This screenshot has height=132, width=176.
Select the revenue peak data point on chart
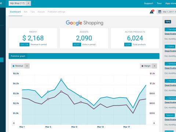coord(61,80)
